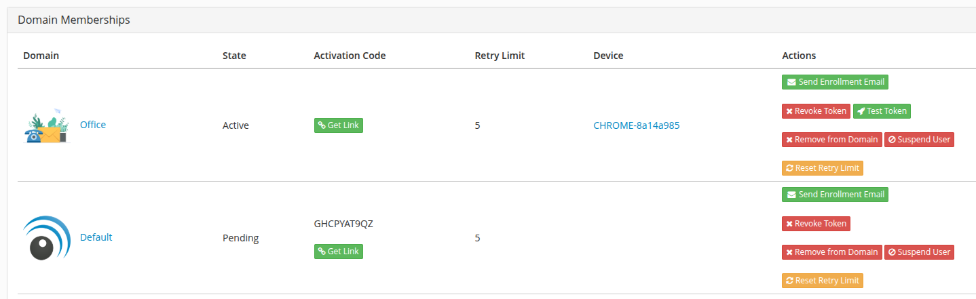Reset Retry Limit for Default domain
Image resolution: width=976 pixels, height=299 pixels.
coord(823,281)
